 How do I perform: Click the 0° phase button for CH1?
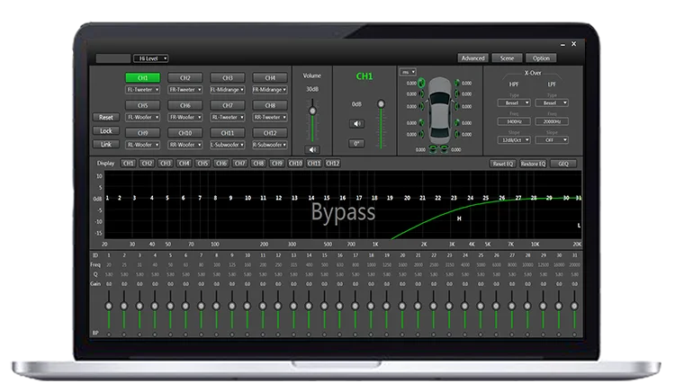click(x=357, y=143)
